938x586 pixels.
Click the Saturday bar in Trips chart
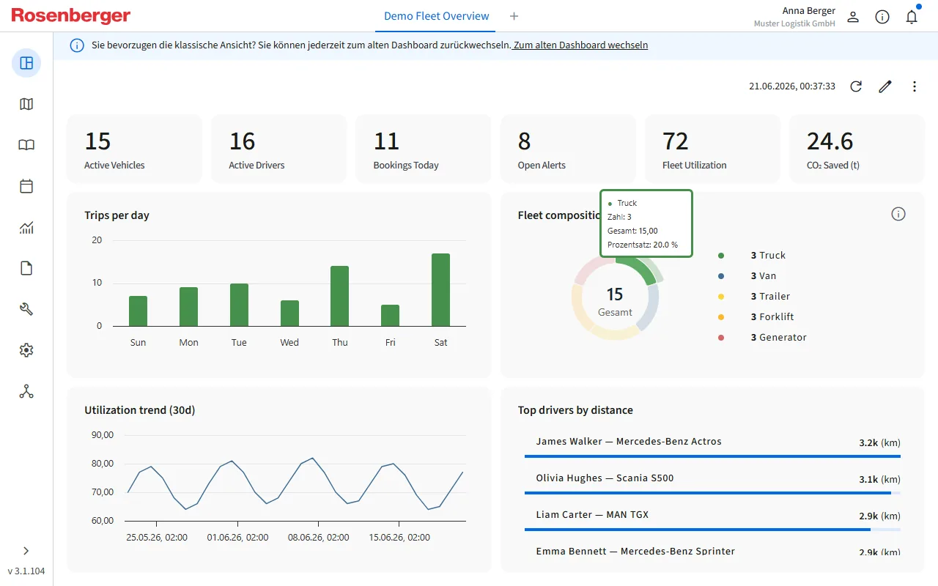click(x=440, y=289)
